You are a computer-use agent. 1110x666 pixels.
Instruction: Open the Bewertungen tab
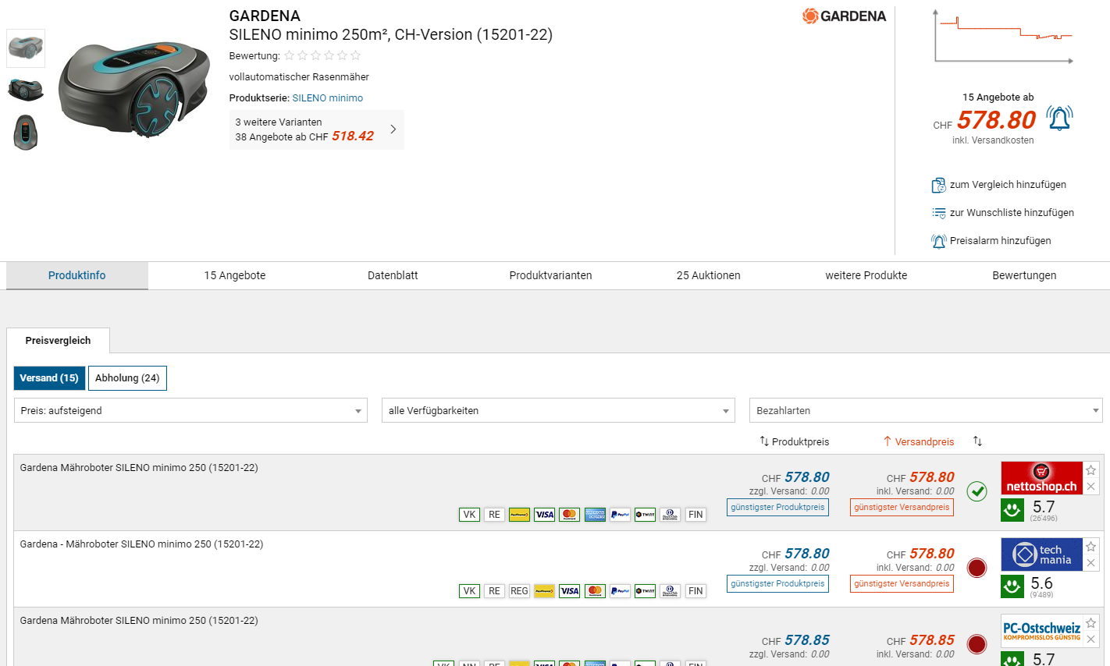1024,275
